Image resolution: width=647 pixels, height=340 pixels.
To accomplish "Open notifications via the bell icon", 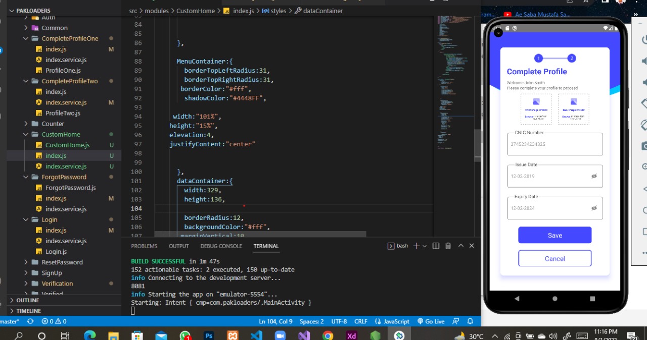I will click(x=470, y=321).
